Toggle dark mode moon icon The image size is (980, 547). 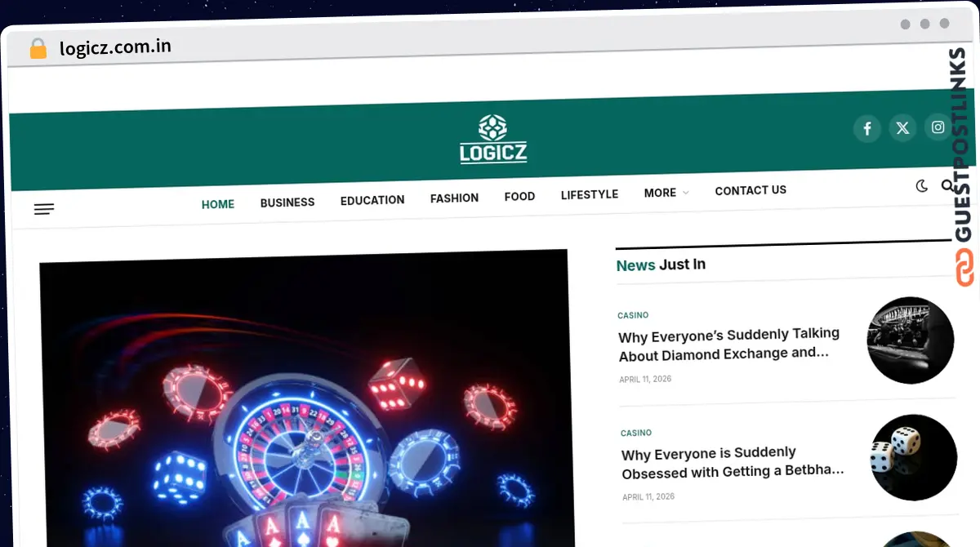922,186
